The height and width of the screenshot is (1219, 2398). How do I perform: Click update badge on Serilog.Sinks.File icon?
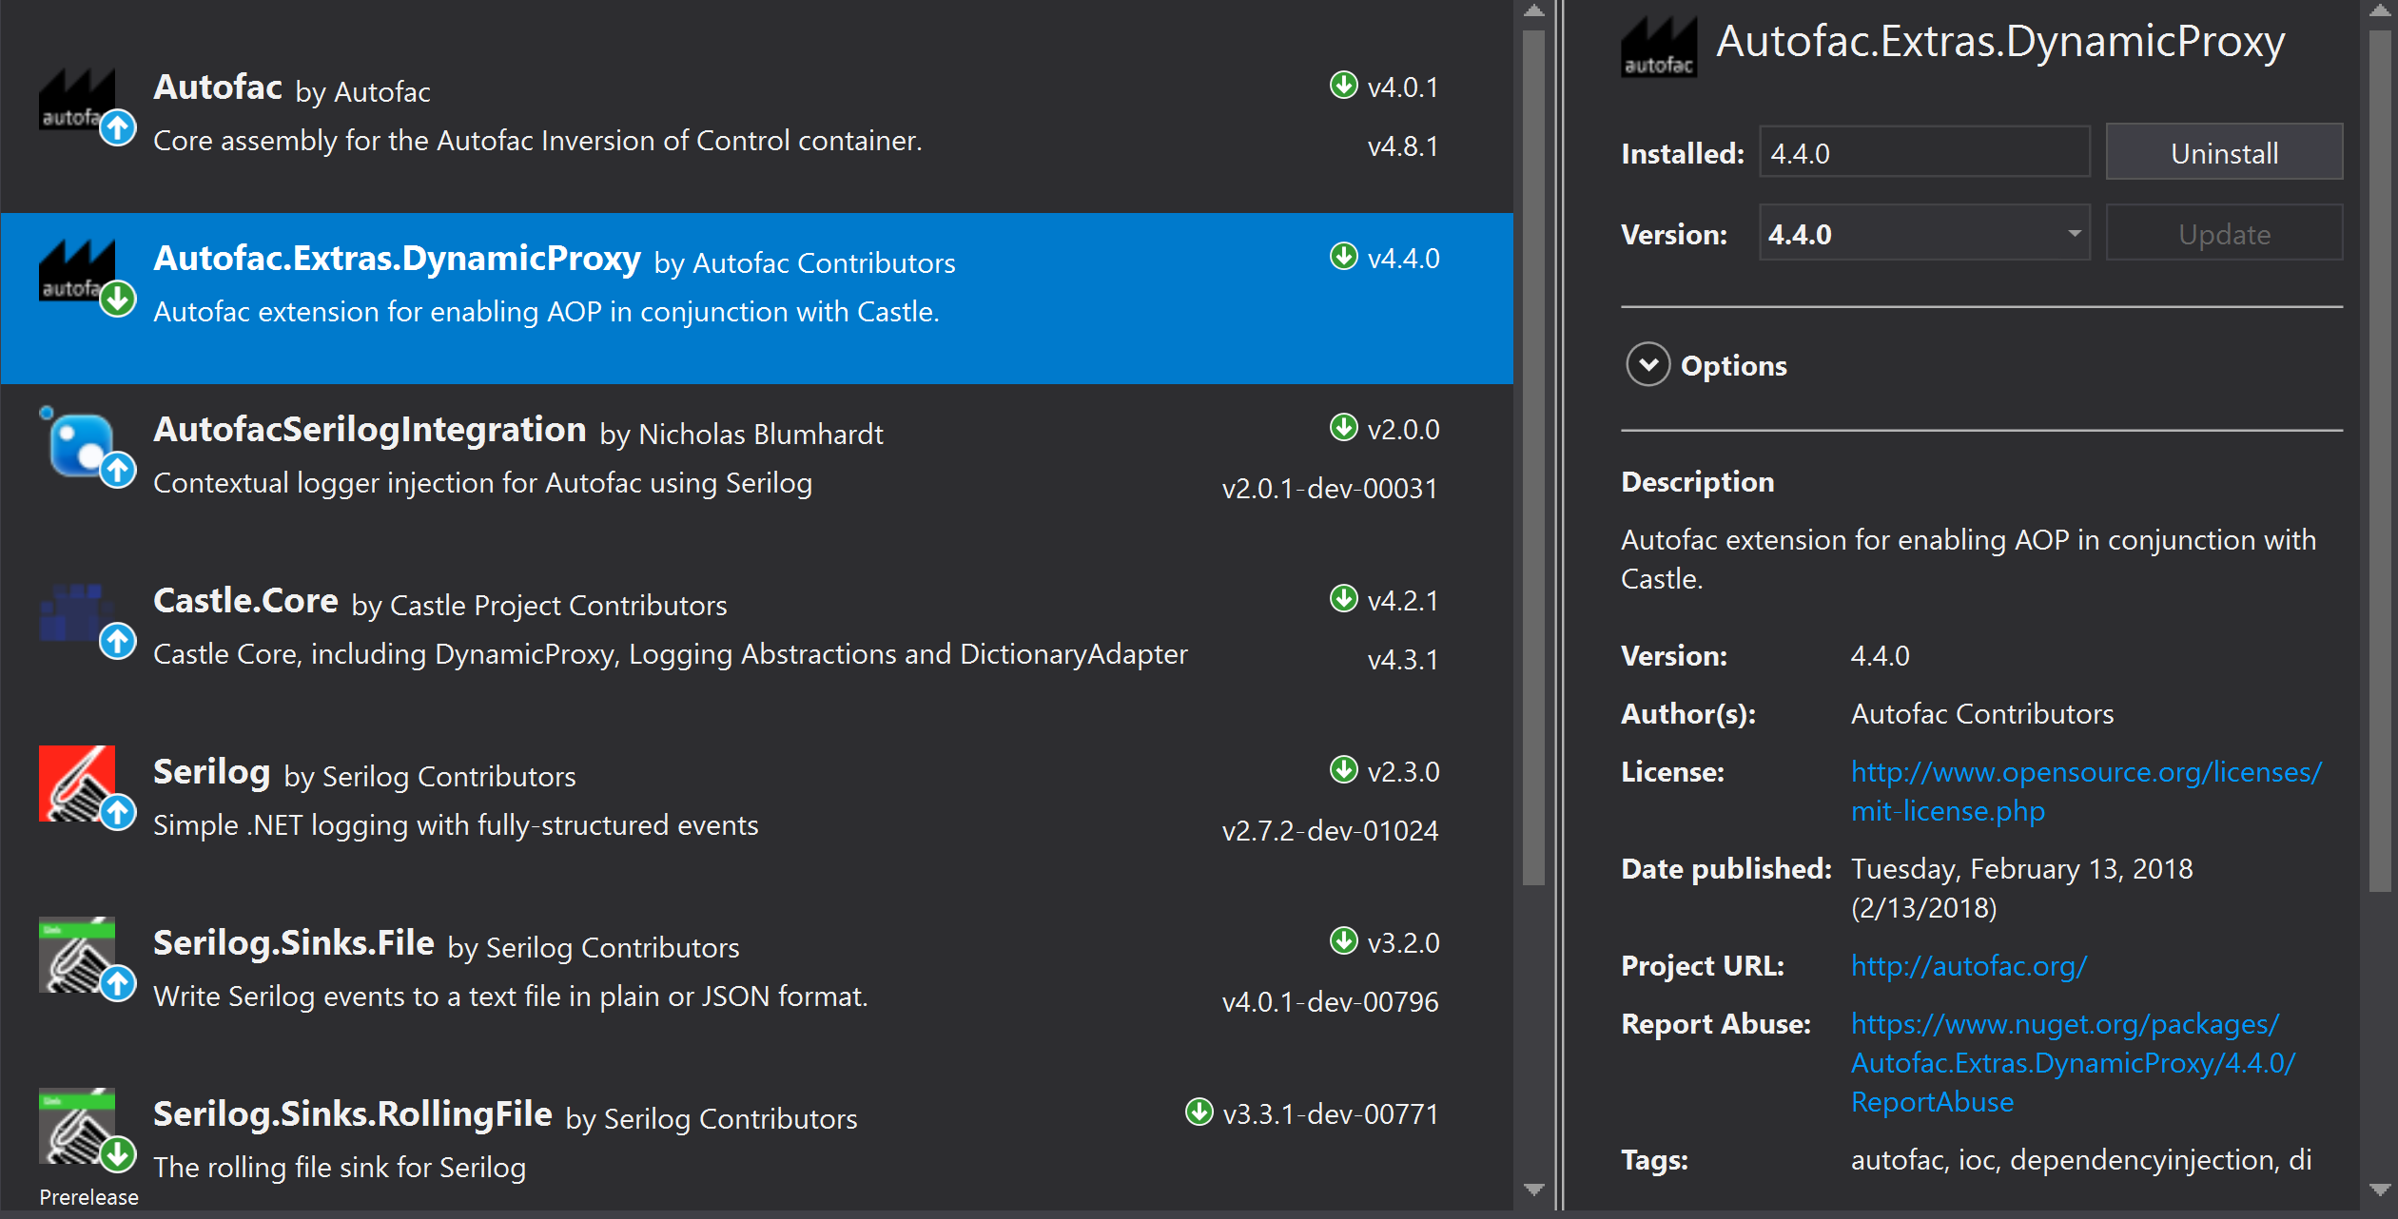tap(118, 982)
